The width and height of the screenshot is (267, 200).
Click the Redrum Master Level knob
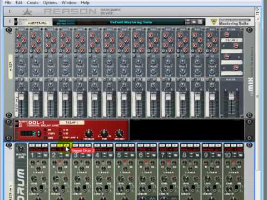[x=21, y=148]
